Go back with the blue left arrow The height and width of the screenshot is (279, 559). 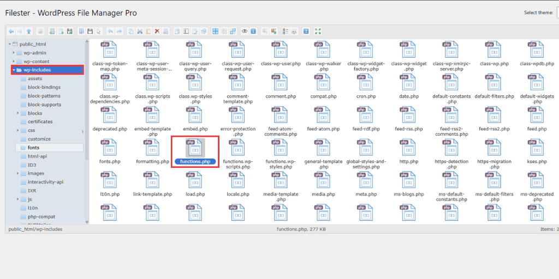coord(11,31)
